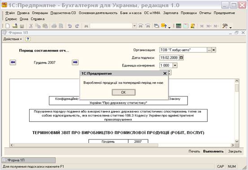Expand the Единица измерения dropdown
248x170 pixels.
(x=175, y=65)
